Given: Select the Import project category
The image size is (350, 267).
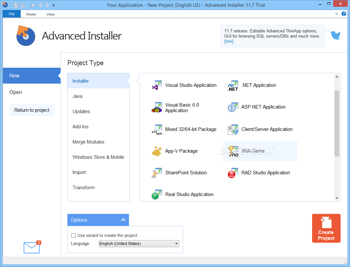Looking at the screenshot, I should [99, 172].
